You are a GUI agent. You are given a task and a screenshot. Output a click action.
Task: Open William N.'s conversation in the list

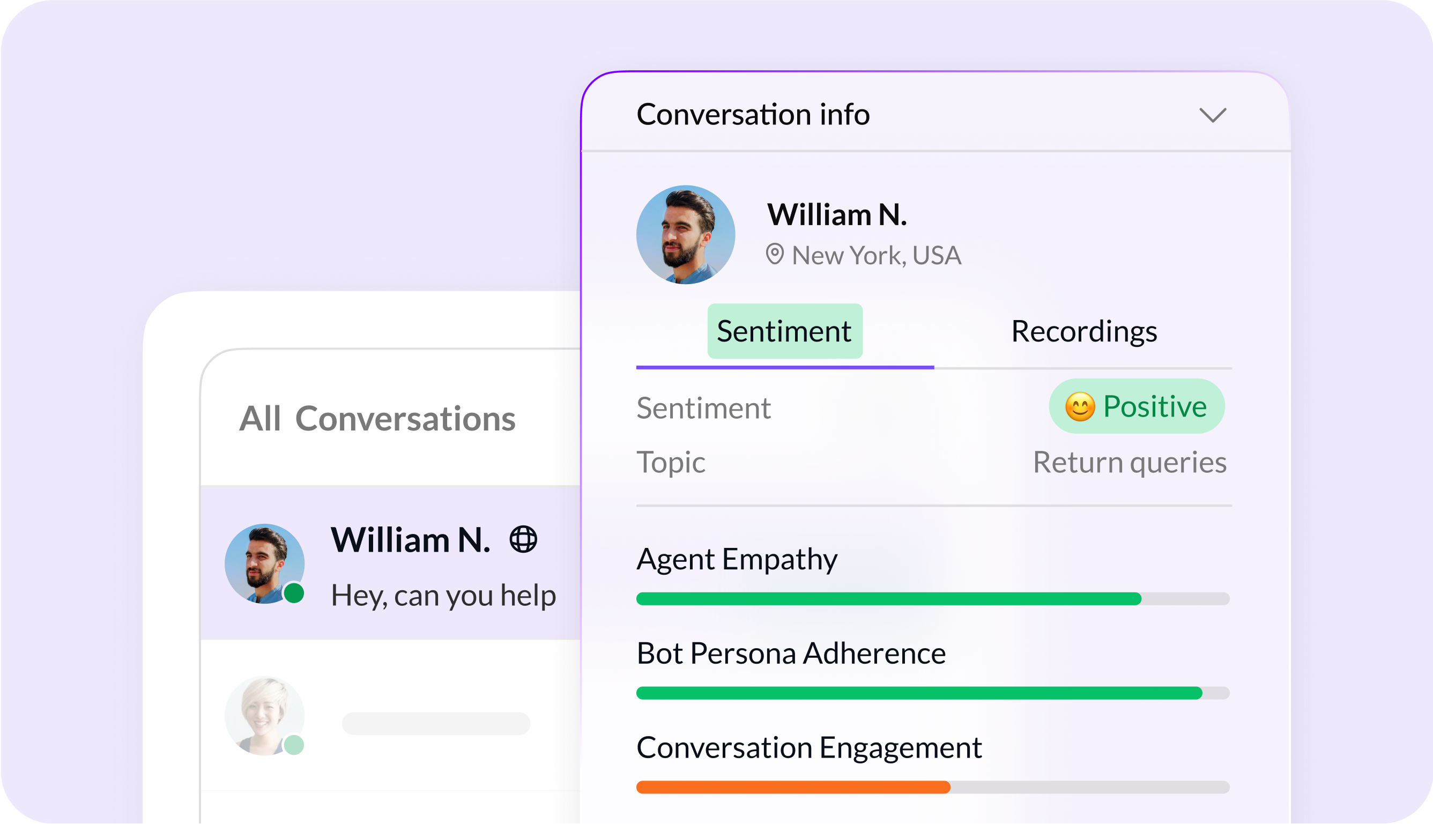(391, 563)
